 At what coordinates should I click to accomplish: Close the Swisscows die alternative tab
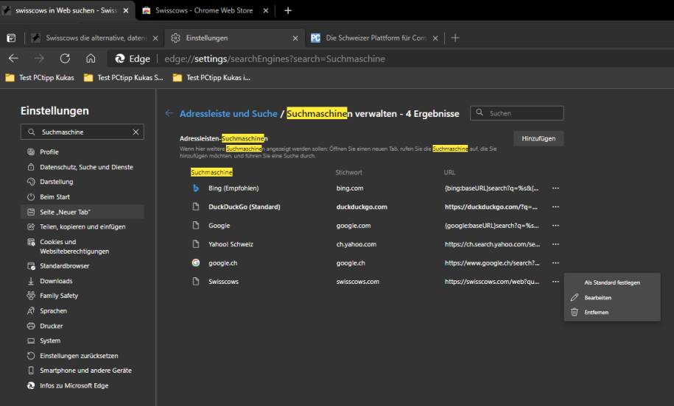[155, 38]
